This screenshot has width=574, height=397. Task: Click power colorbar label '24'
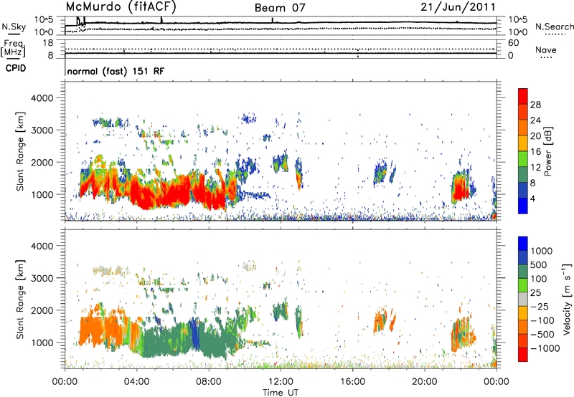pos(535,120)
